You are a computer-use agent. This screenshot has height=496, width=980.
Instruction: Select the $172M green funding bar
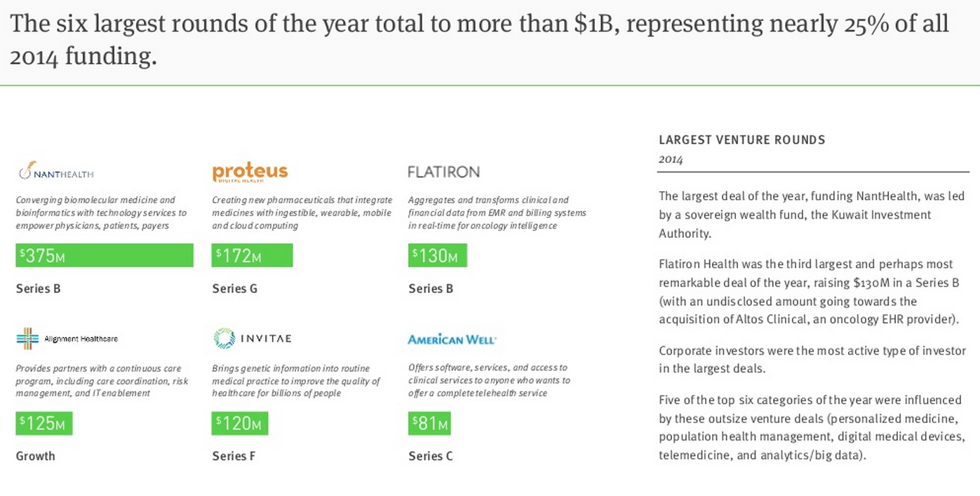tap(252, 256)
